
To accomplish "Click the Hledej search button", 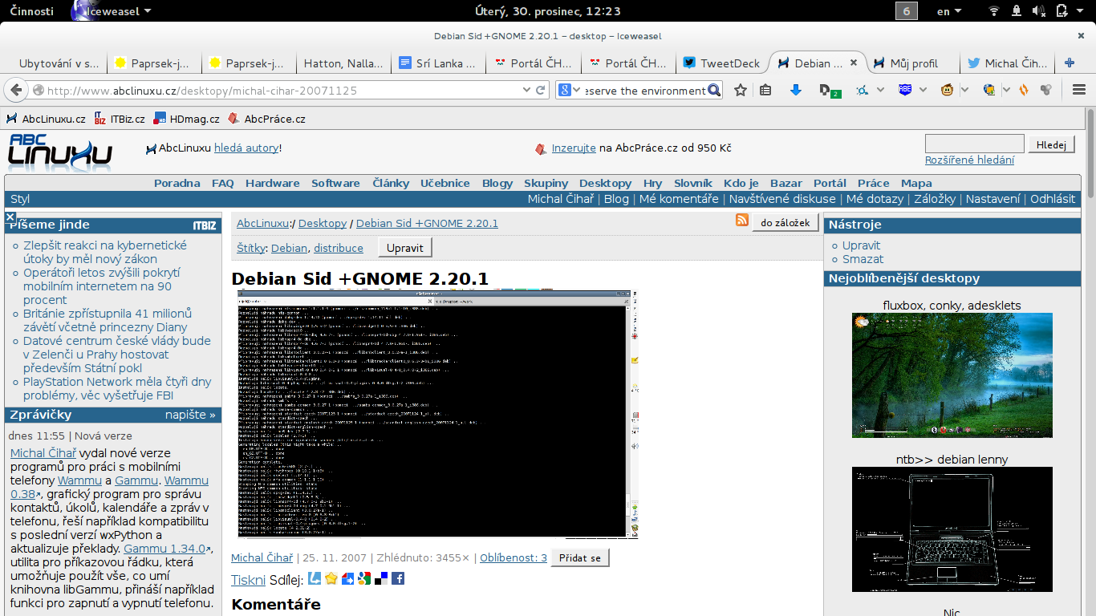I will pyautogui.click(x=1051, y=144).
